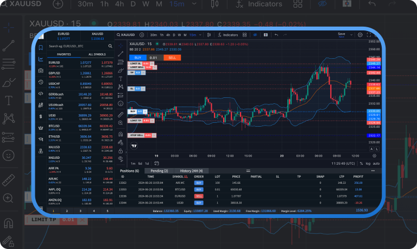Open the dollar sign icon in the sidebar

[41, 116]
